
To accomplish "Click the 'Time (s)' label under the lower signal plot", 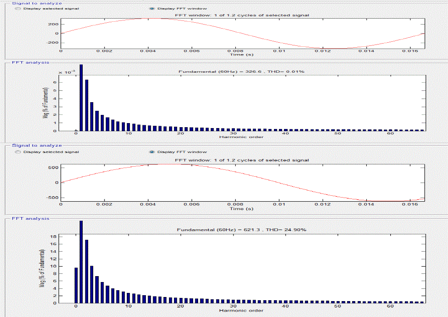I will tap(241, 208).
